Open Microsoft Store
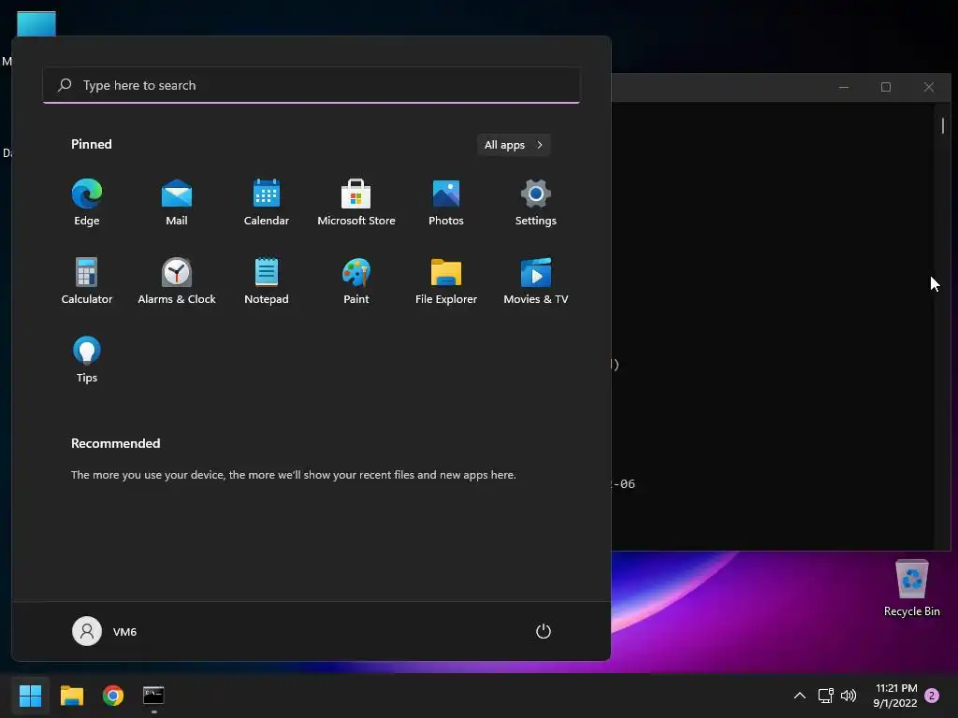 click(x=356, y=203)
